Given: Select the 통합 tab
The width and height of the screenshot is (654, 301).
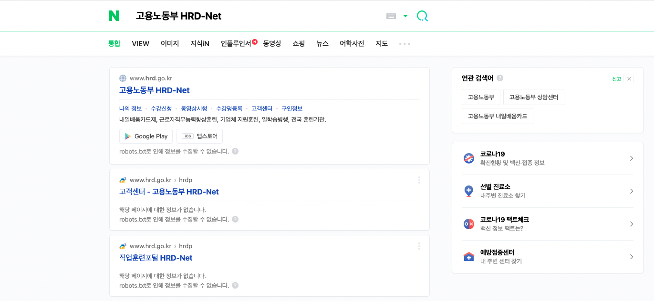Looking at the screenshot, I should (x=114, y=44).
